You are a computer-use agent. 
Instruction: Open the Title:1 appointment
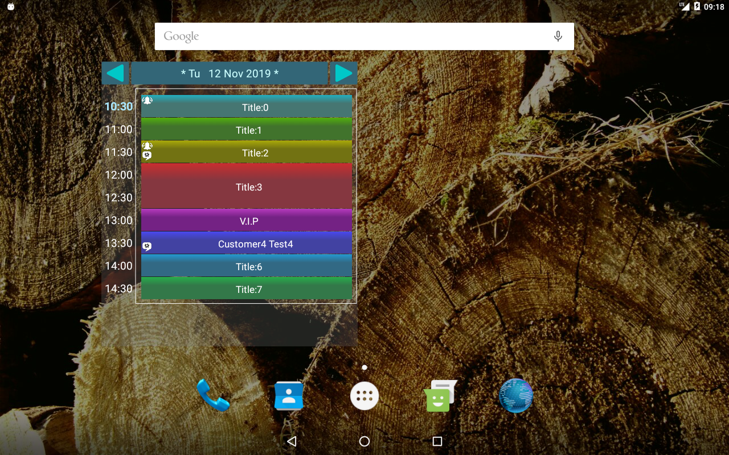pyautogui.click(x=247, y=129)
